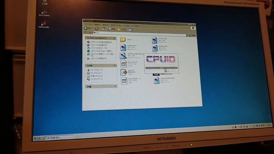274x154 pixels.
Task: Expand the 詳細 (Details) panel
Action: pos(115,86)
